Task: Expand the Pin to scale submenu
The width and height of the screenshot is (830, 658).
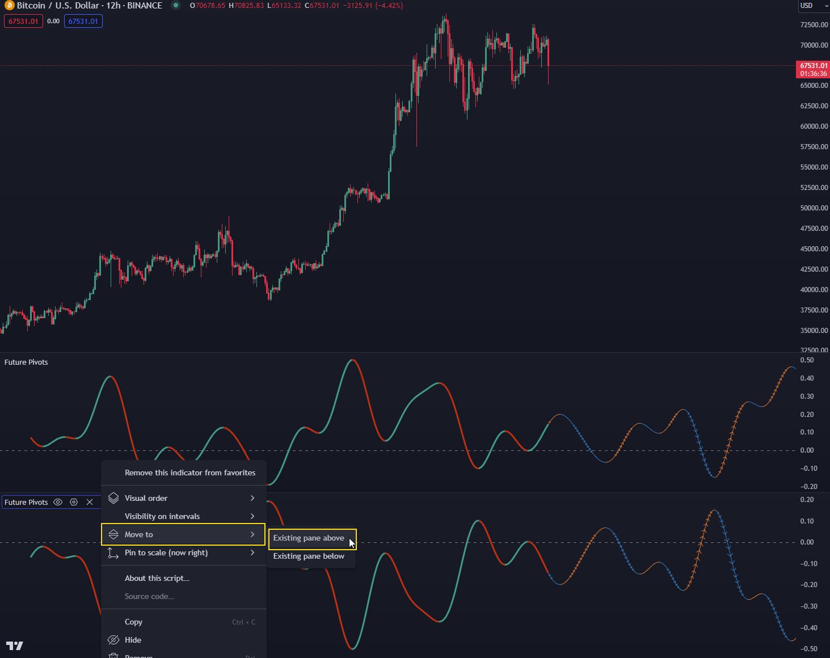Action: [x=252, y=553]
